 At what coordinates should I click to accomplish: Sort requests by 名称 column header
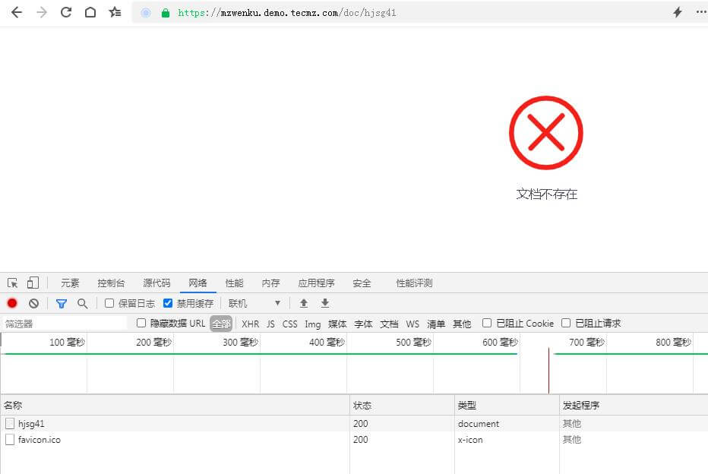click(x=175, y=405)
